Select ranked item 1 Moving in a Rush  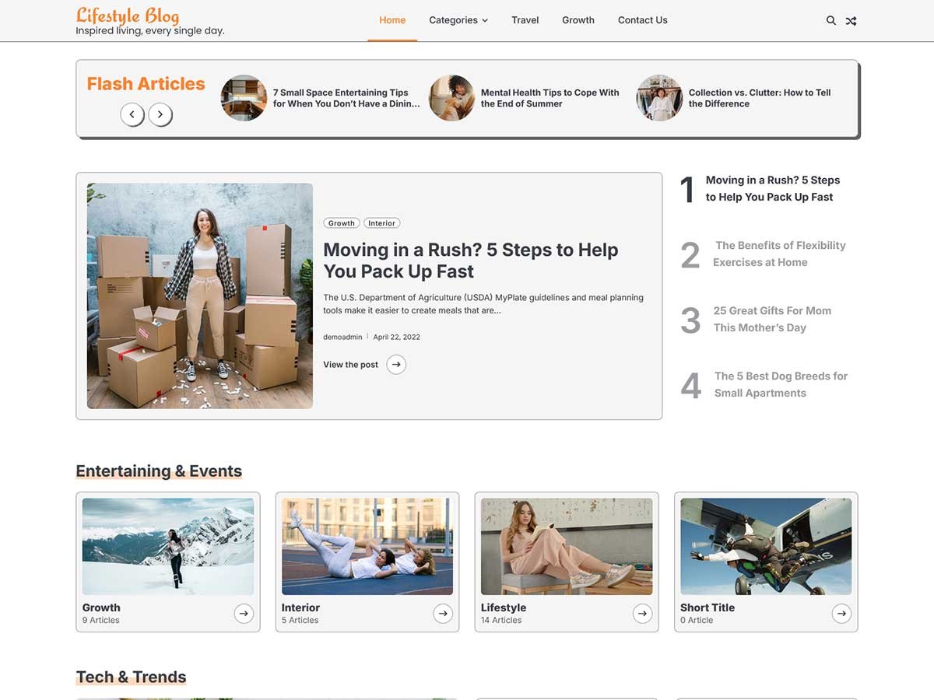pyautogui.click(x=773, y=188)
